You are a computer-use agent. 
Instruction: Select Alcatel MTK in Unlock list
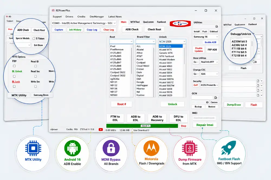click(x=165, y=50)
